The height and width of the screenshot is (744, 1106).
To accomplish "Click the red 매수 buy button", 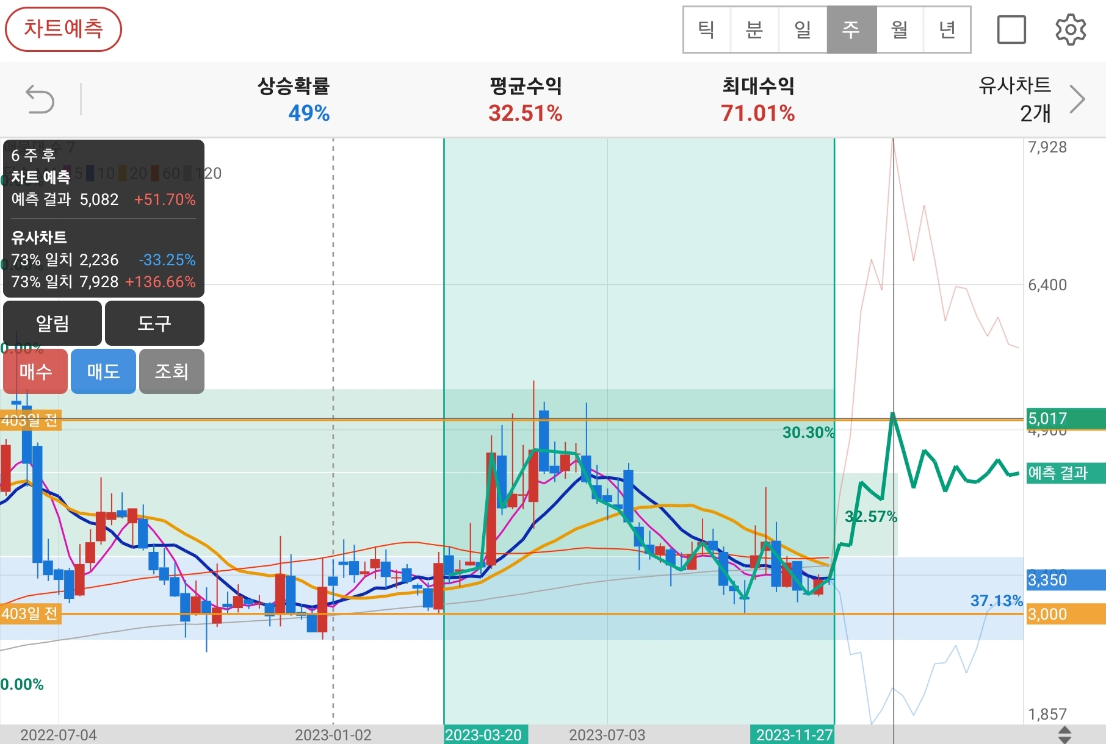I will point(35,371).
